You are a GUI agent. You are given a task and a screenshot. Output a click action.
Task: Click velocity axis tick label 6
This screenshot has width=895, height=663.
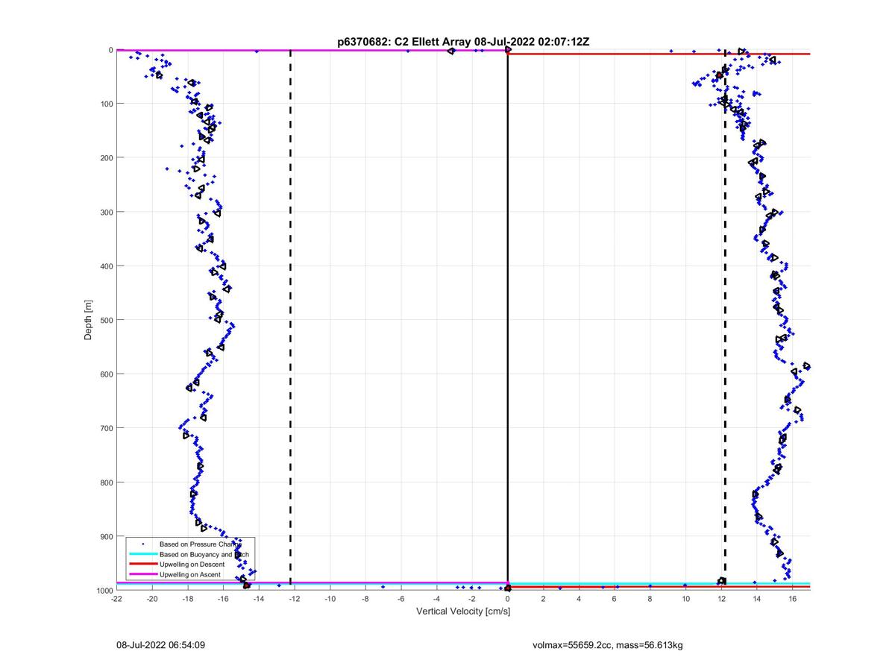(x=615, y=598)
